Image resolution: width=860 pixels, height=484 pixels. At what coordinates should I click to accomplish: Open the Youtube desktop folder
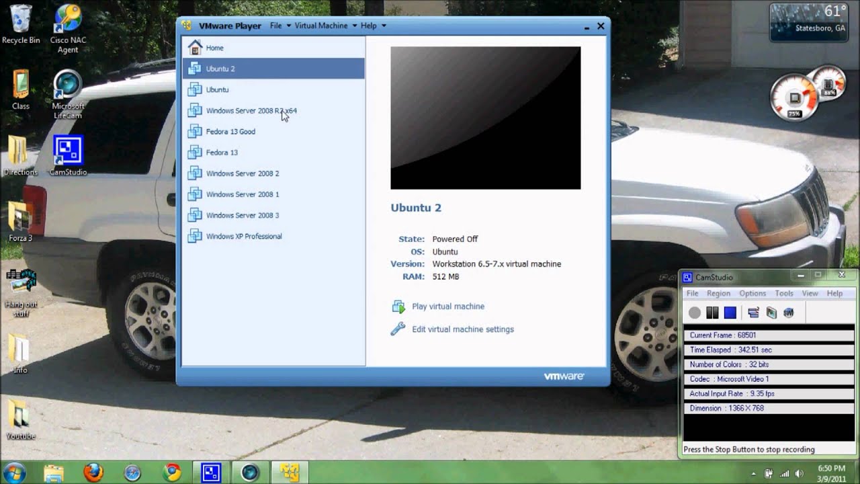tap(21, 419)
